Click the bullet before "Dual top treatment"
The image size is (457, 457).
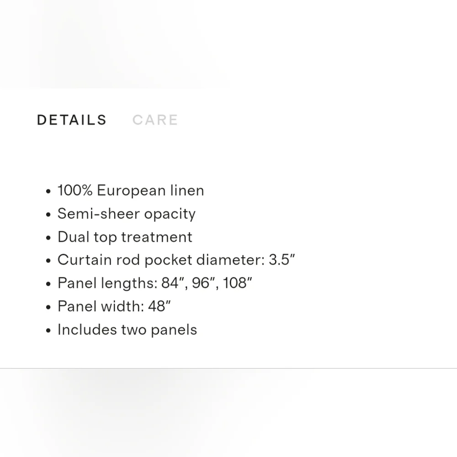[x=48, y=238]
